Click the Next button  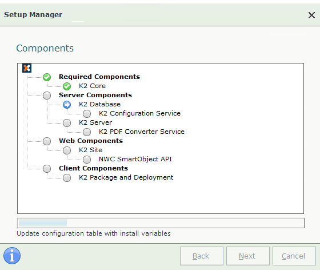(248, 256)
